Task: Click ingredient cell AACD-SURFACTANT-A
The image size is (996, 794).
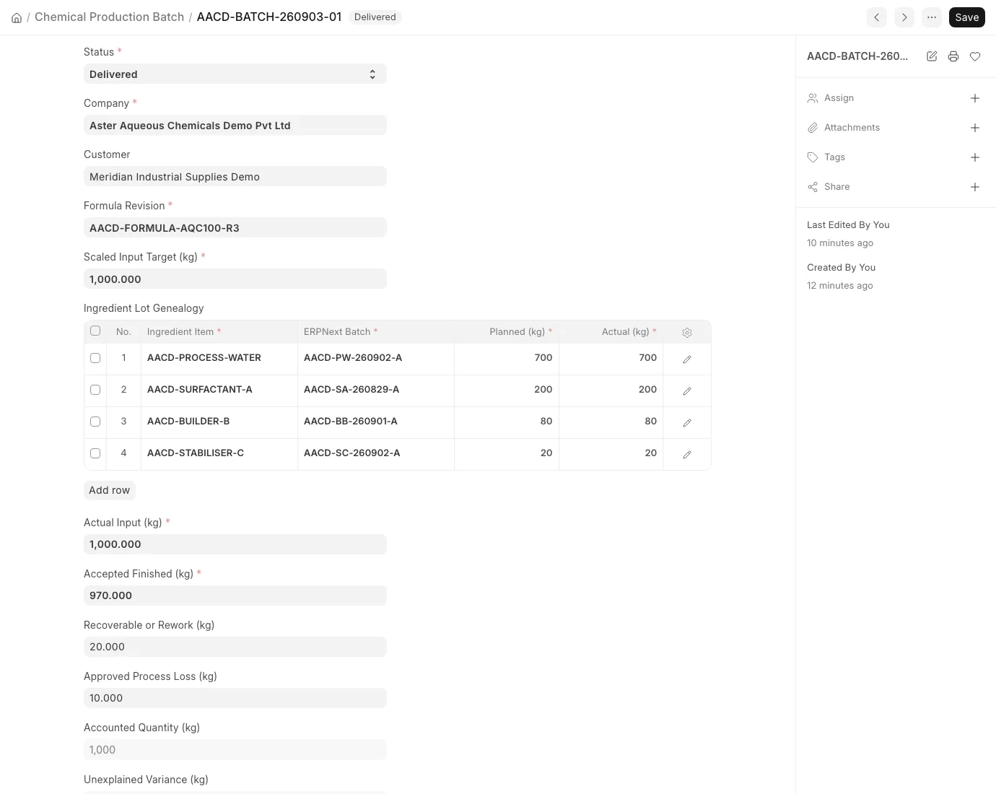Action: tap(219, 390)
